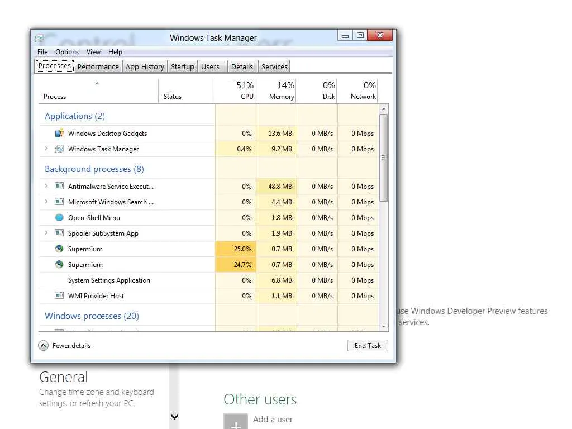Open the View menu
572x429 pixels.
pos(93,52)
